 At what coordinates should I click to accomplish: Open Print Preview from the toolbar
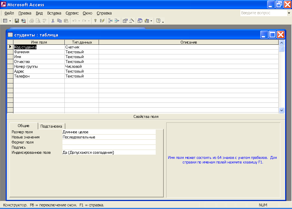38,21
